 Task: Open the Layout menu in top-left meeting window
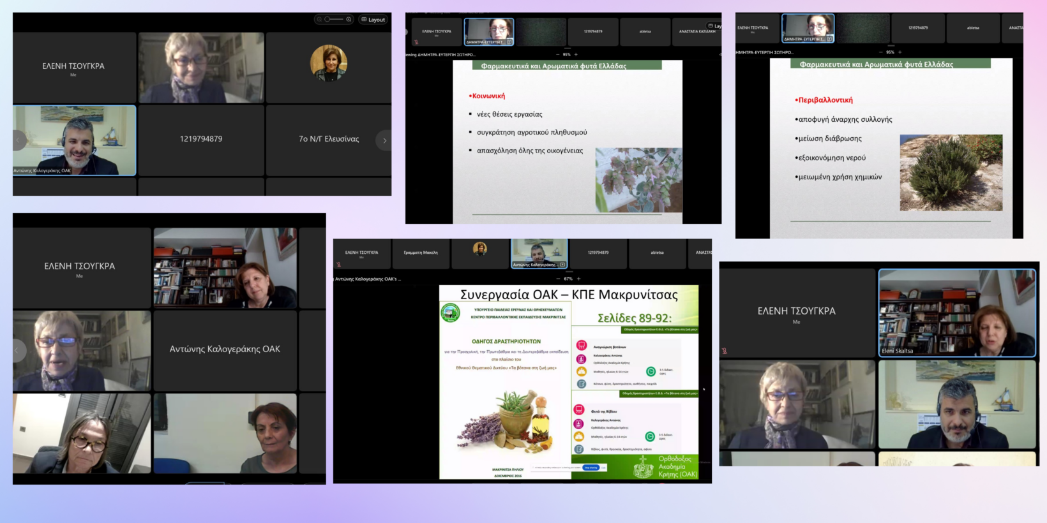(373, 20)
